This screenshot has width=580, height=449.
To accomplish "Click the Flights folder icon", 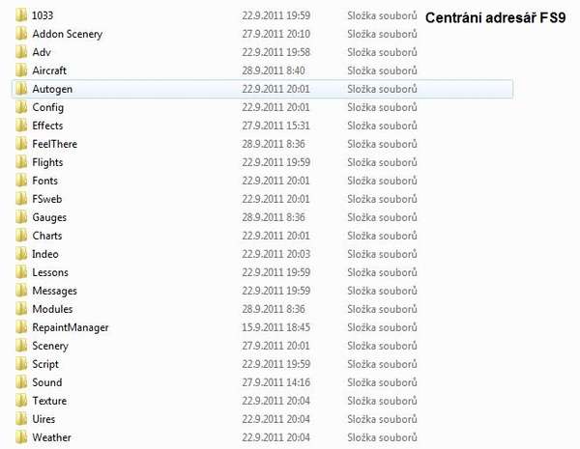I will pyautogui.click(x=21, y=162).
